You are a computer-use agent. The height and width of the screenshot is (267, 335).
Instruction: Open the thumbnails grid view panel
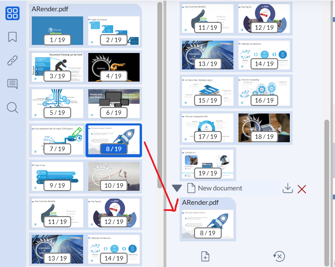[x=12, y=13]
